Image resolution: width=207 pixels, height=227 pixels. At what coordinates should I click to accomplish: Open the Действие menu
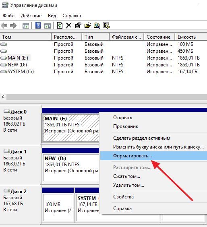click(31, 16)
